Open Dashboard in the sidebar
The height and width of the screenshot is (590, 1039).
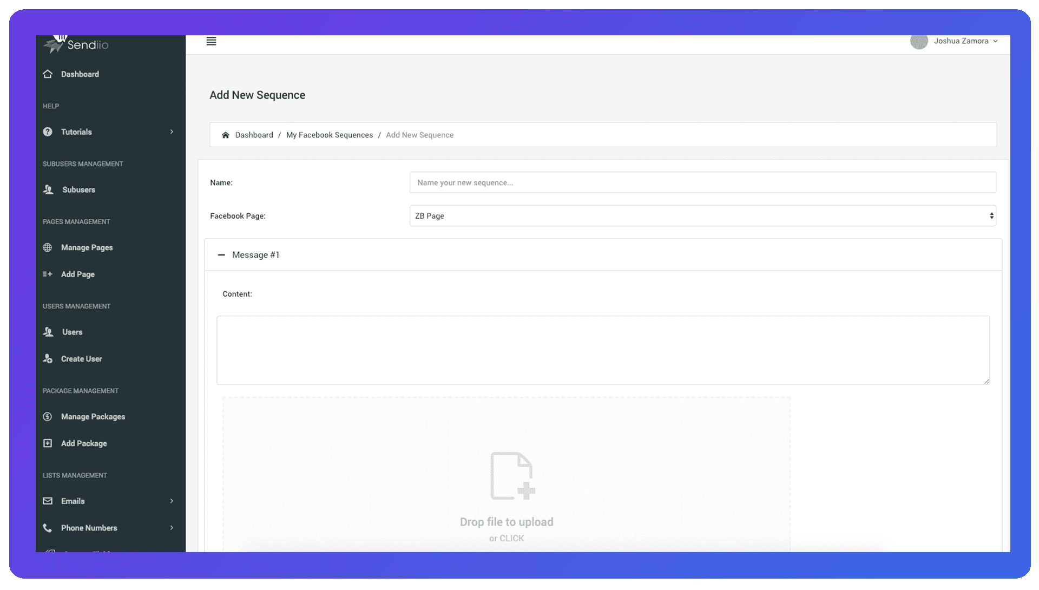tap(80, 74)
